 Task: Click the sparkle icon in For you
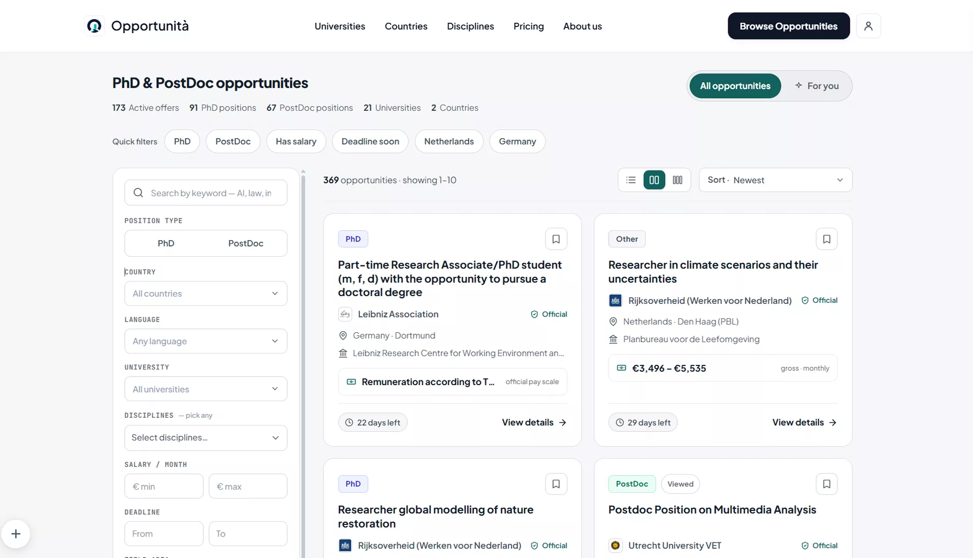[x=799, y=85]
